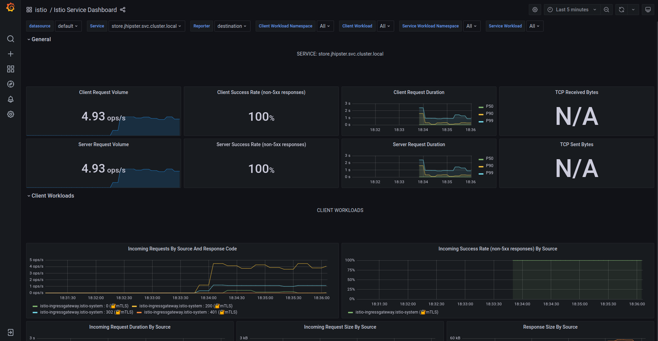The width and height of the screenshot is (658, 341).
Task: Click the Create plus icon
Action: (x=11, y=54)
